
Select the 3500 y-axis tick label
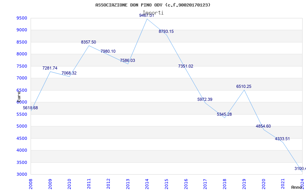click(22, 162)
